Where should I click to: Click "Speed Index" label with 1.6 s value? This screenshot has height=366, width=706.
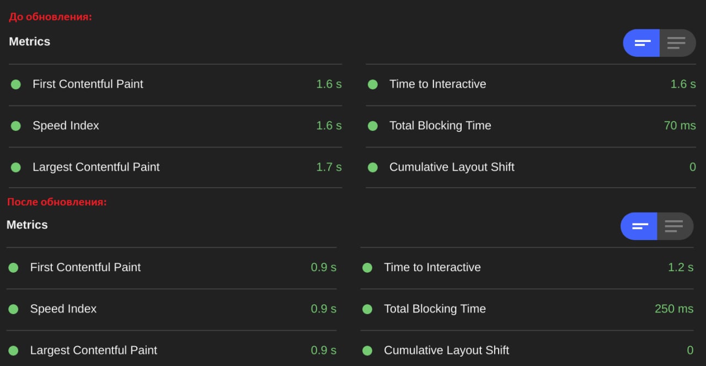[x=66, y=126]
